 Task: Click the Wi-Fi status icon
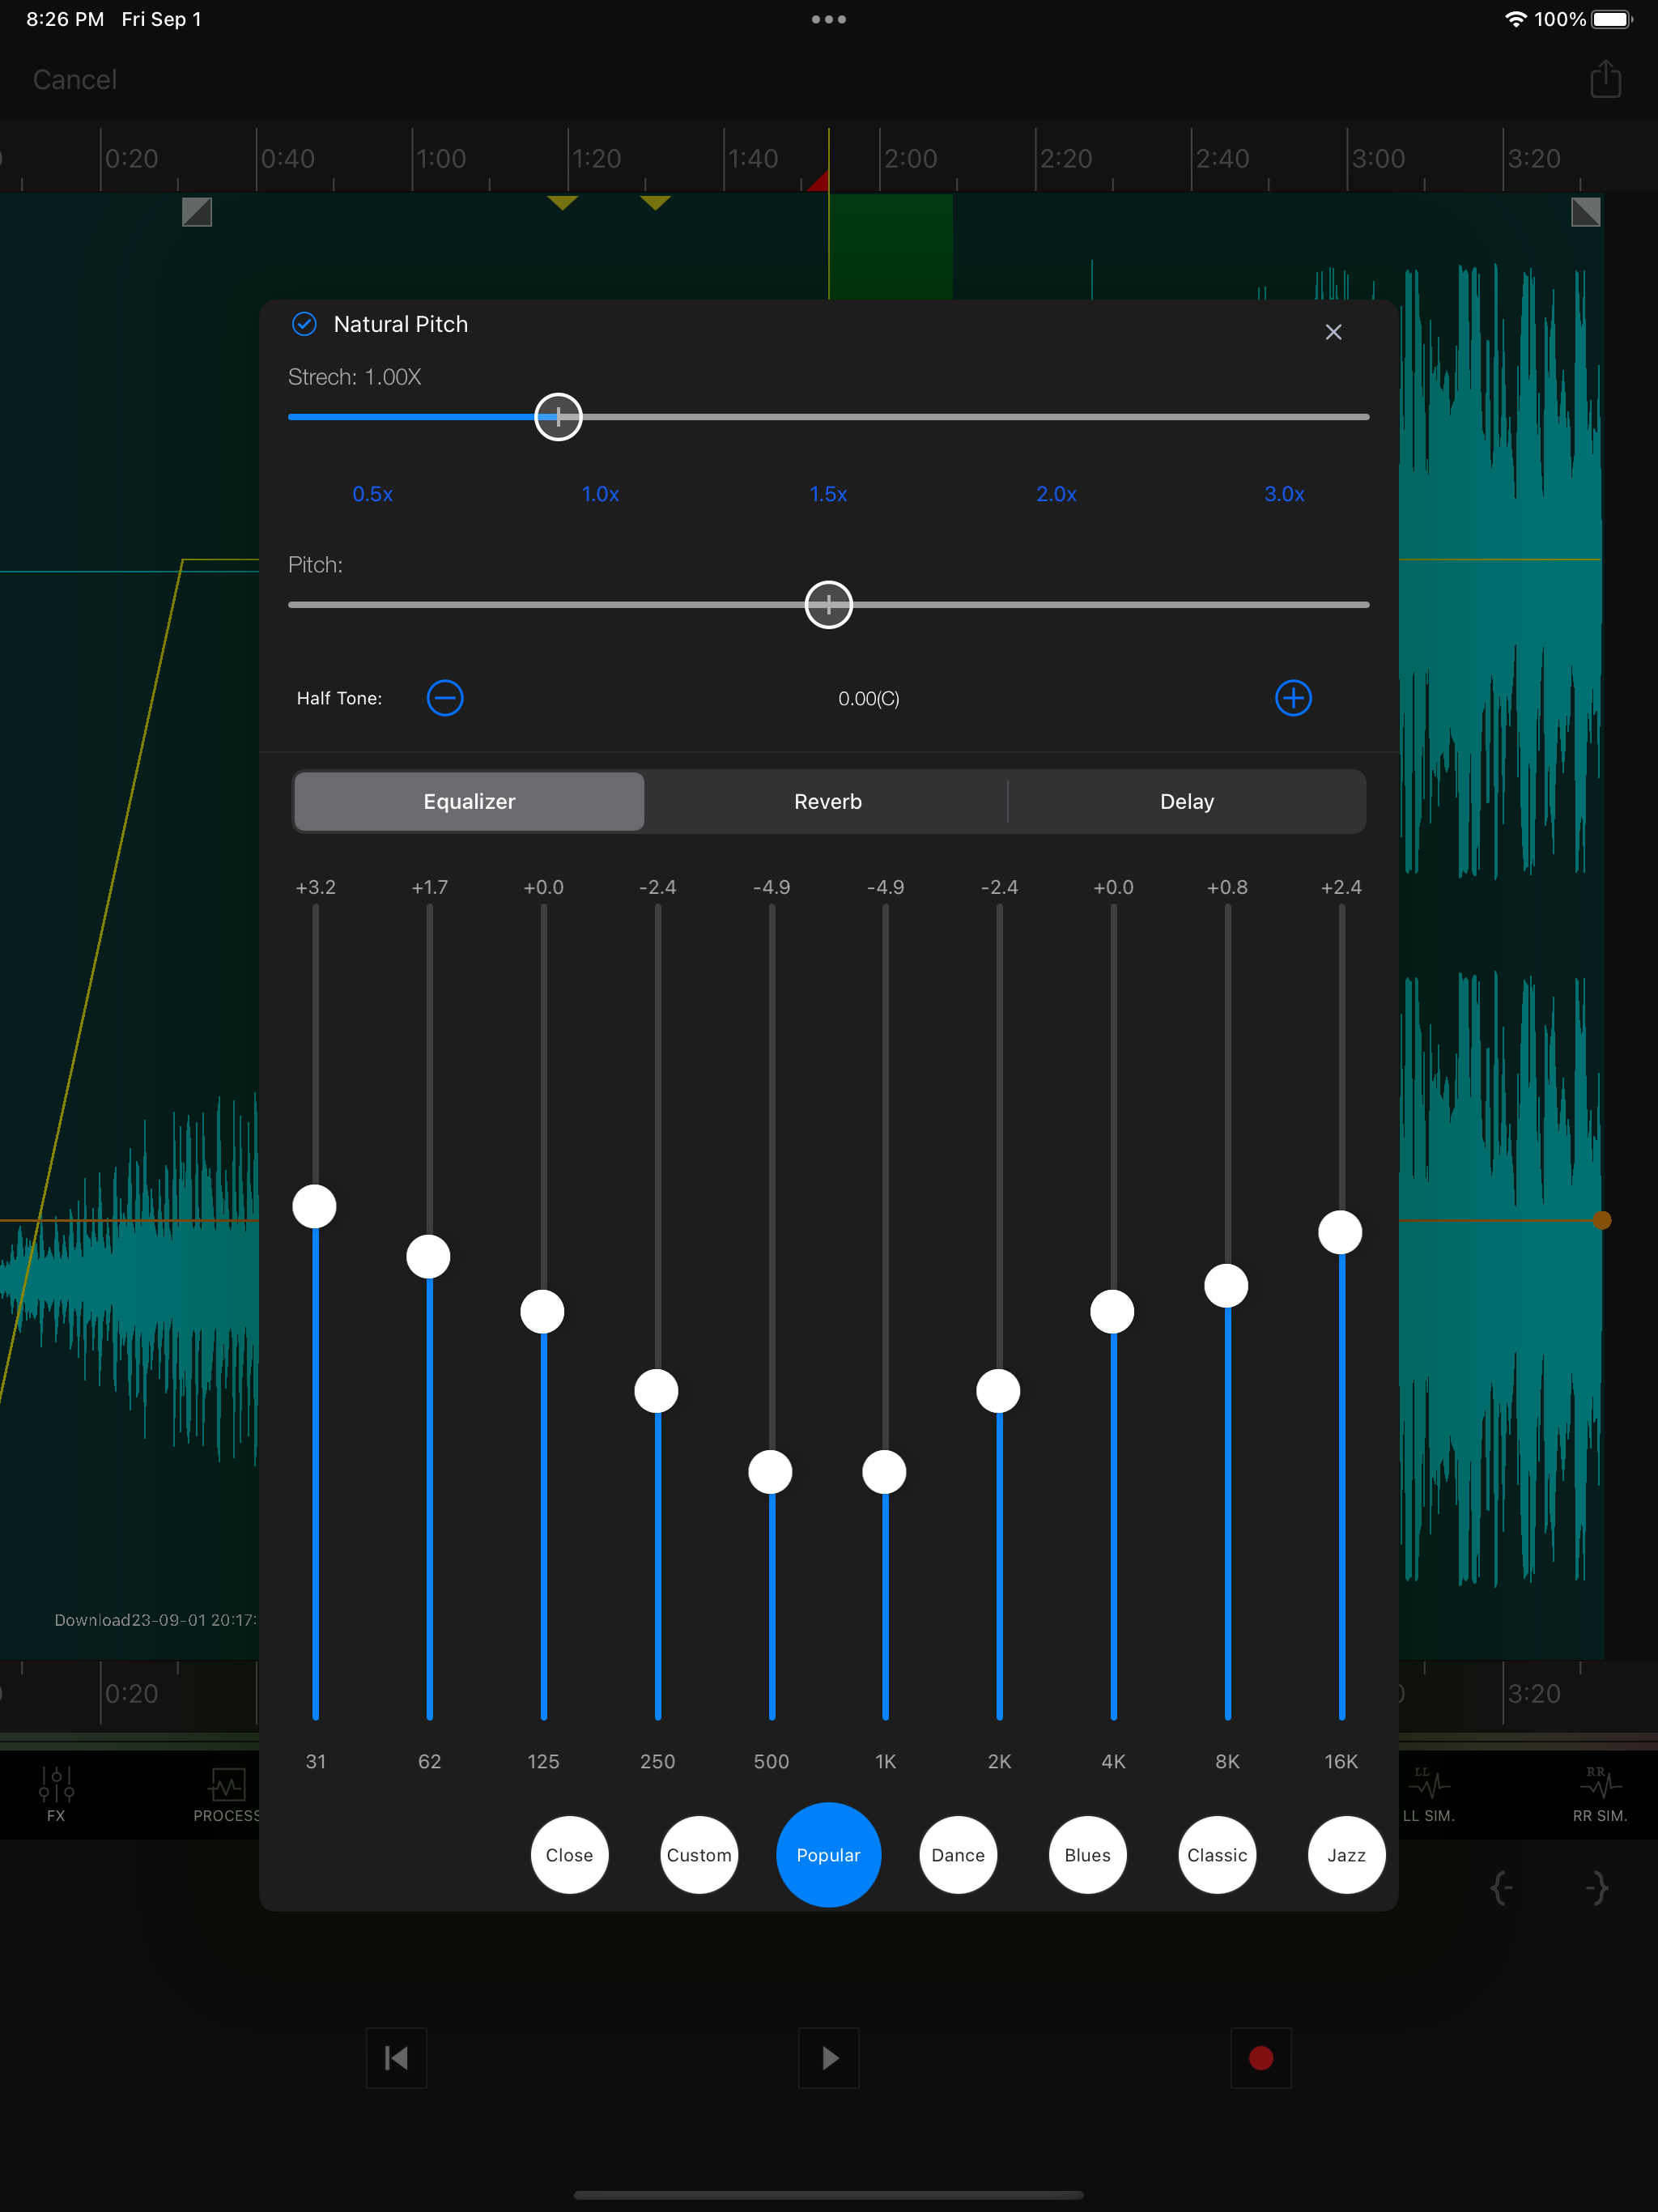click(x=1516, y=19)
